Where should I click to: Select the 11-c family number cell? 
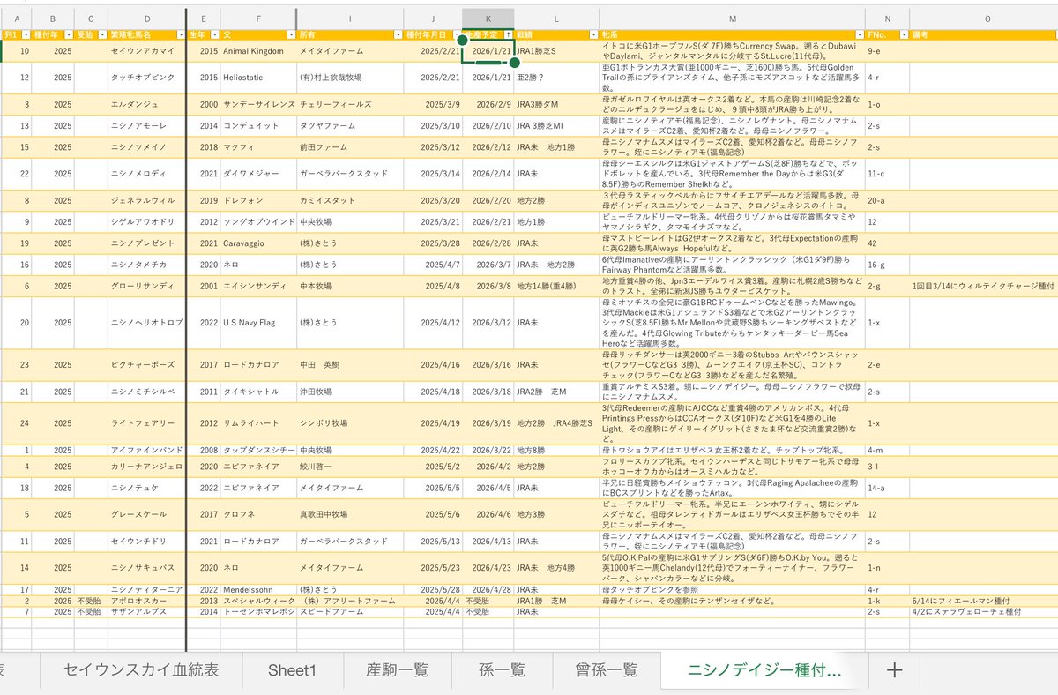(x=887, y=174)
